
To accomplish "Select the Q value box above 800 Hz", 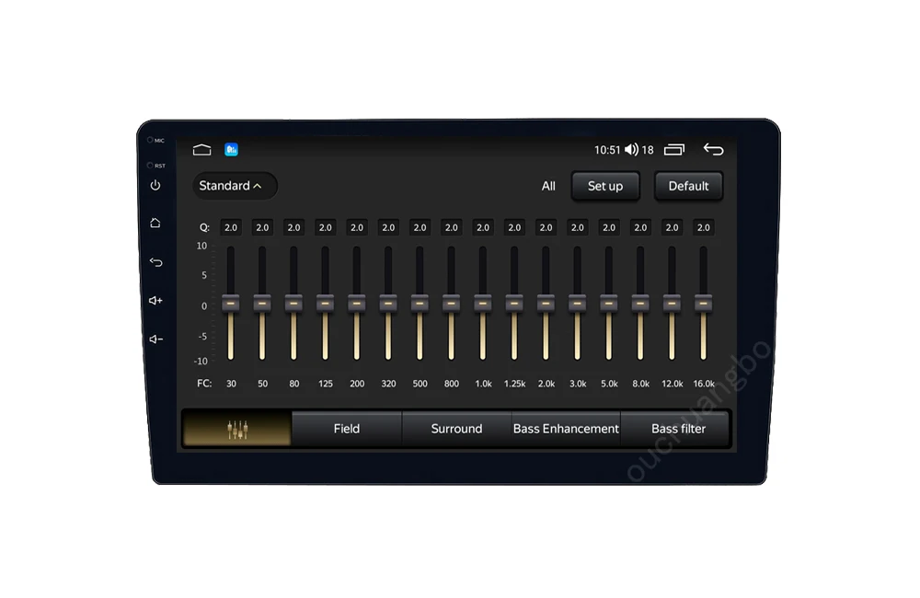I will pyautogui.click(x=451, y=227).
